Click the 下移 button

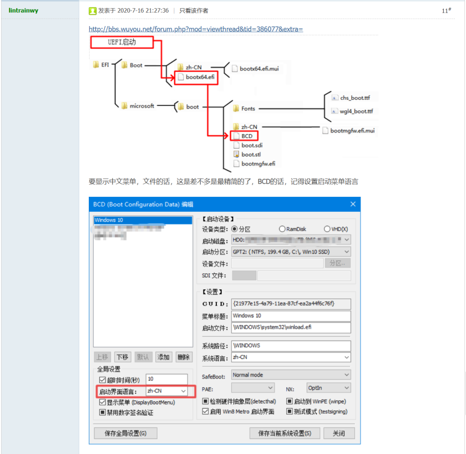coord(123,357)
